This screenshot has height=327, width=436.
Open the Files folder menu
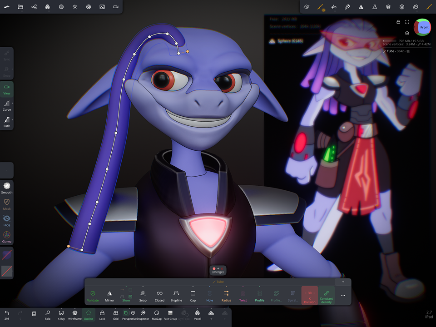click(20, 7)
